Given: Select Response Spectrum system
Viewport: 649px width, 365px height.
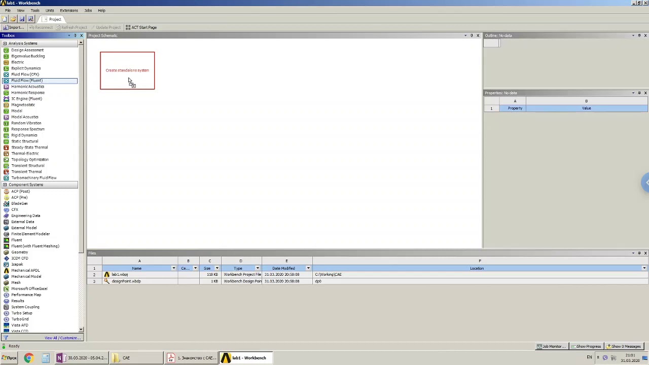Looking at the screenshot, I should [28, 129].
